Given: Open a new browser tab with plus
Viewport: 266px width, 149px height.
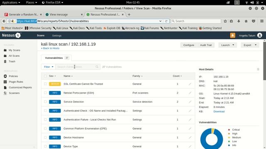Looking at the screenshot, I should tap(129, 14).
